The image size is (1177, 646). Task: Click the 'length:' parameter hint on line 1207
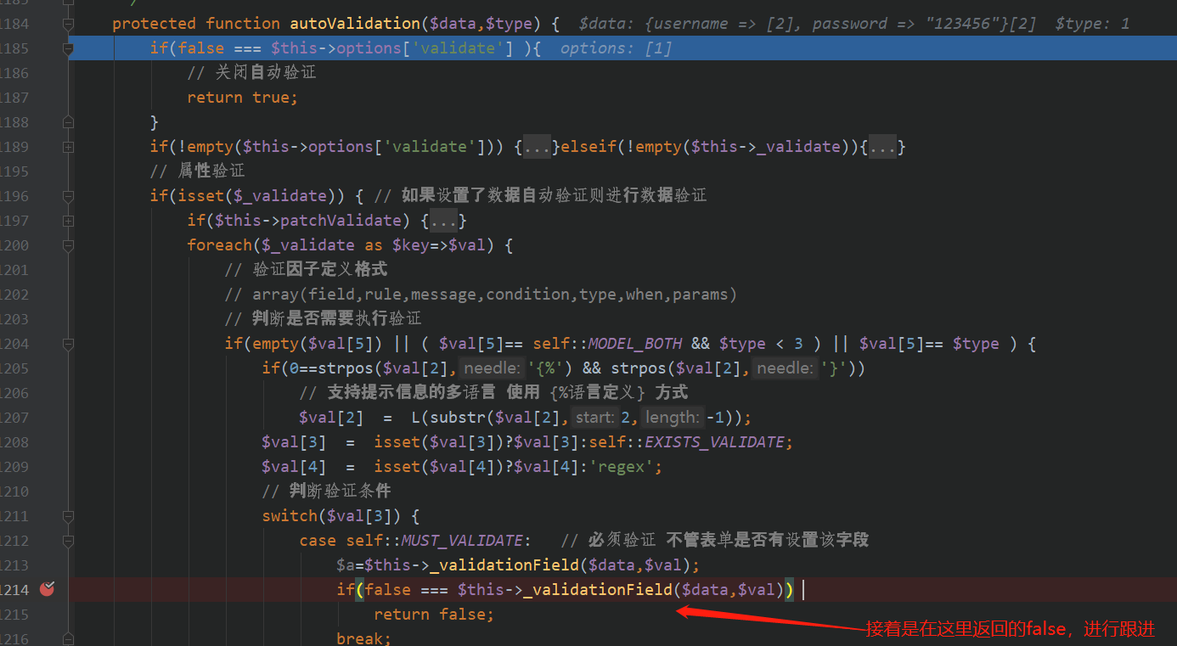[672, 418]
